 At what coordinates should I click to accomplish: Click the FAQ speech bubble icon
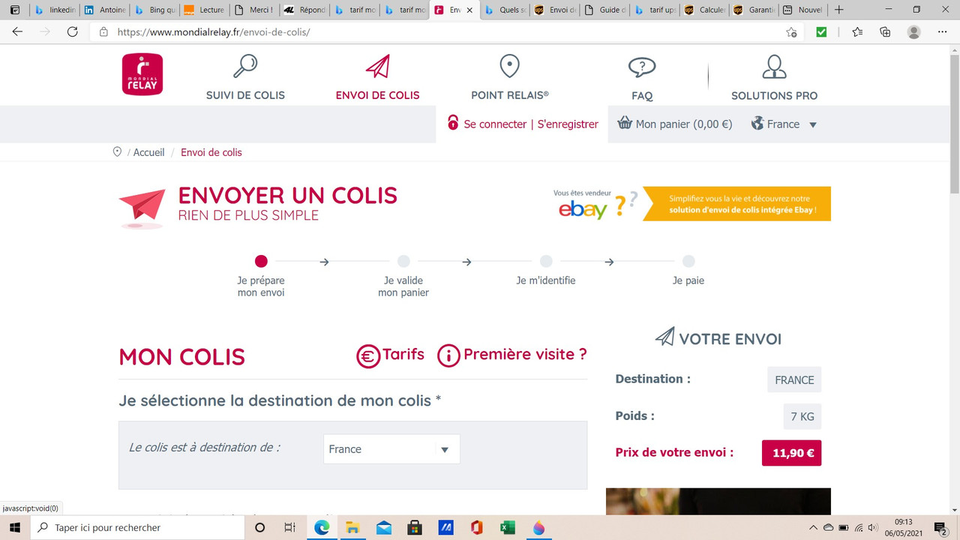point(642,67)
